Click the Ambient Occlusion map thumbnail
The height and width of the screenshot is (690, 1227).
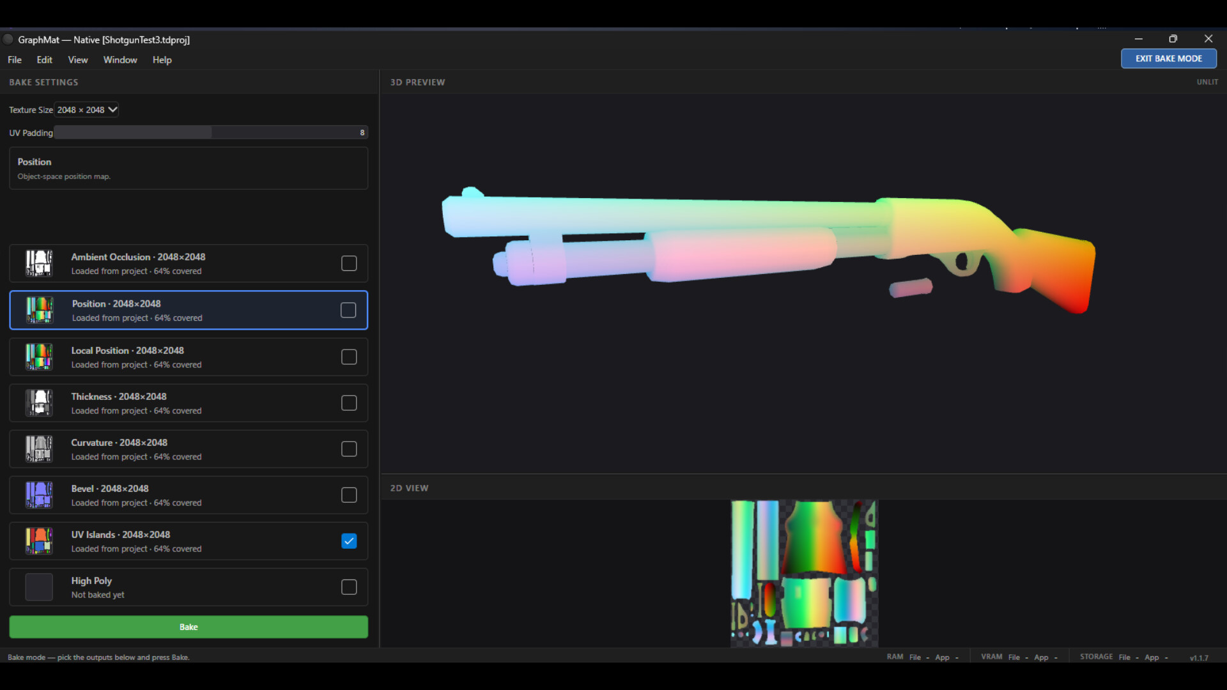pos(39,263)
